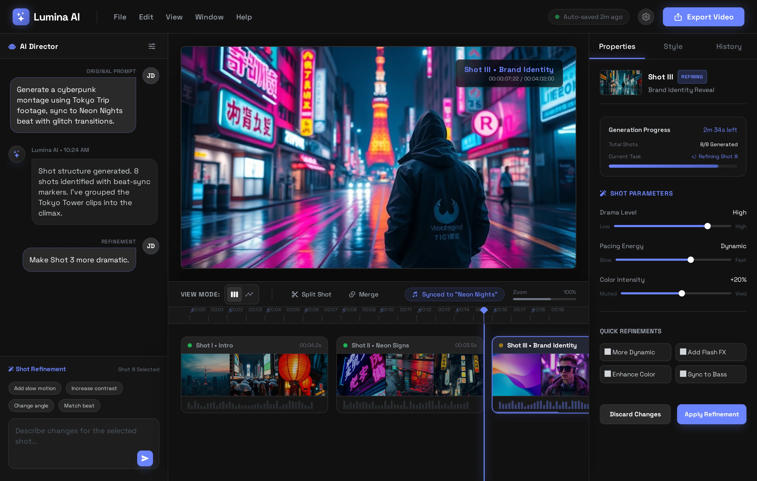Click the Export Video button

coord(703,17)
